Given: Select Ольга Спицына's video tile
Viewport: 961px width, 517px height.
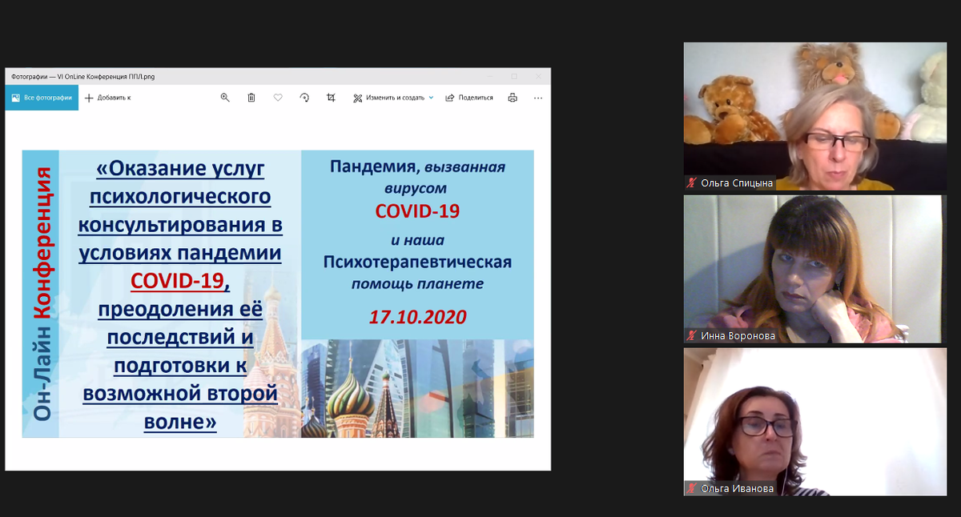Looking at the screenshot, I should coord(815,117).
